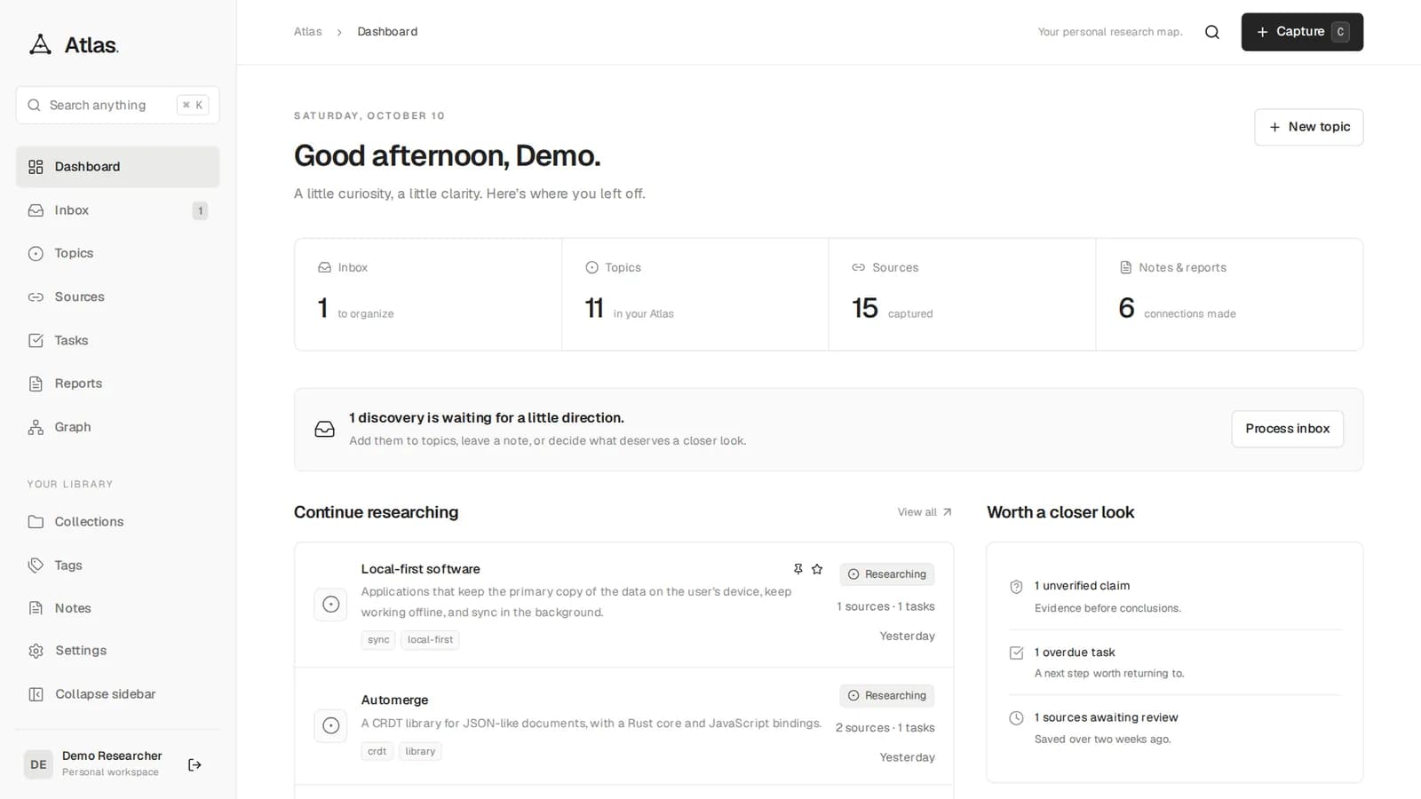Click the overdue task checkbox icon
Image resolution: width=1421 pixels, height=799 pixels.
point(1016,653)
